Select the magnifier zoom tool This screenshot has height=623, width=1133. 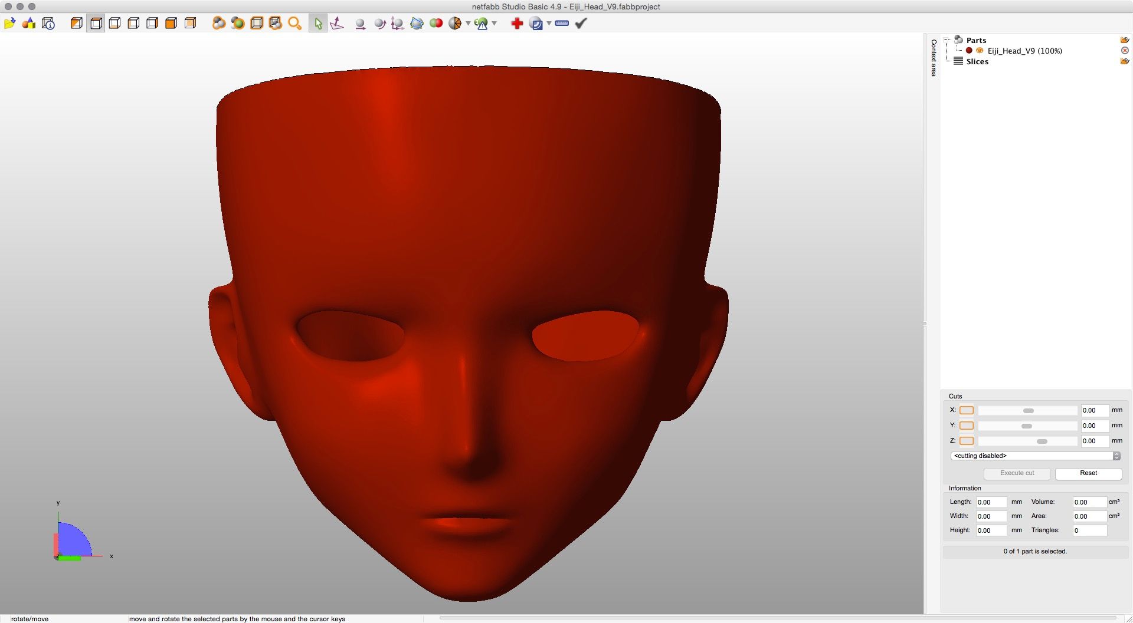click(x=294, y=24)
